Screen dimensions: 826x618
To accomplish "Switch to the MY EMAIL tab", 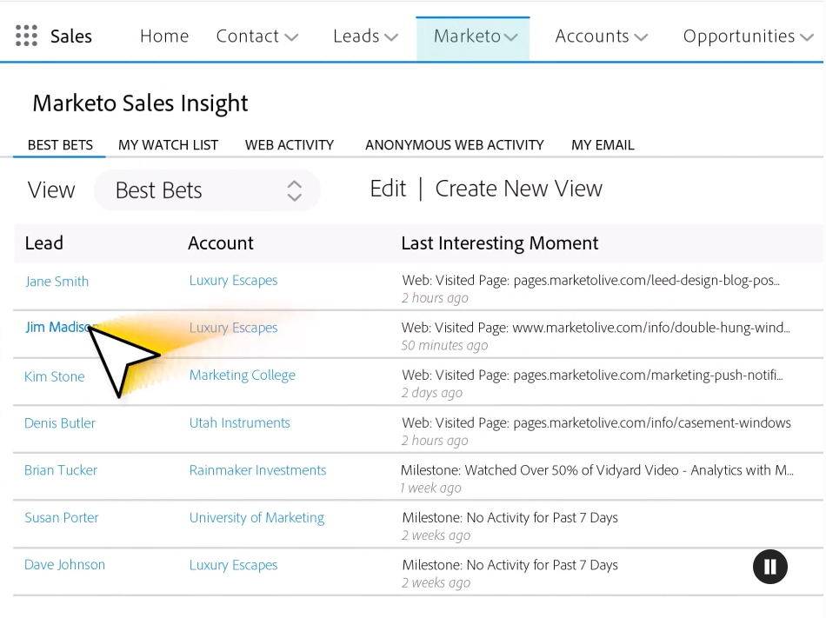I will click(603, 145).
